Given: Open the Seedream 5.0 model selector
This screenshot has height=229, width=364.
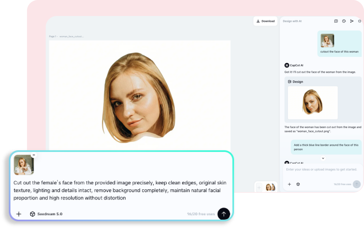Looking at the screenshot, I should [46, 214].
